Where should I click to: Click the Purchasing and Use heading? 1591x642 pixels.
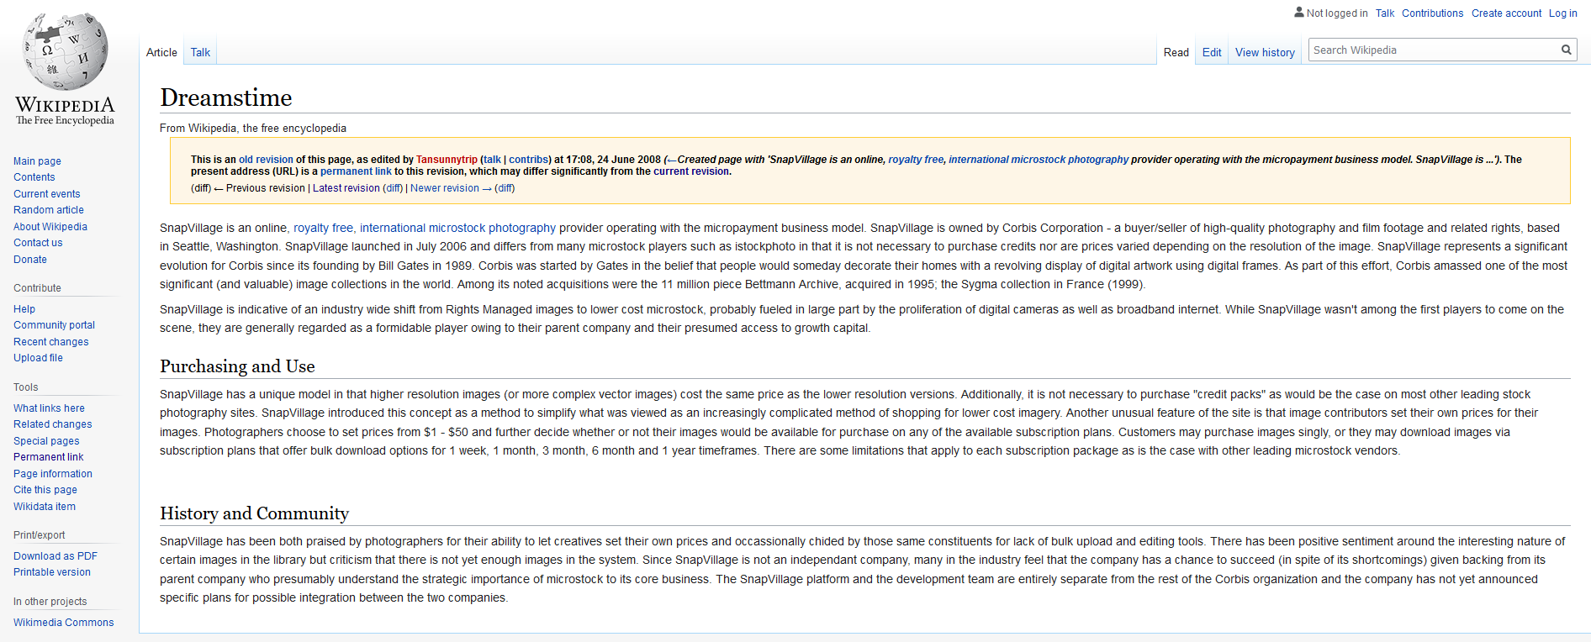click(x=237, y=366)
